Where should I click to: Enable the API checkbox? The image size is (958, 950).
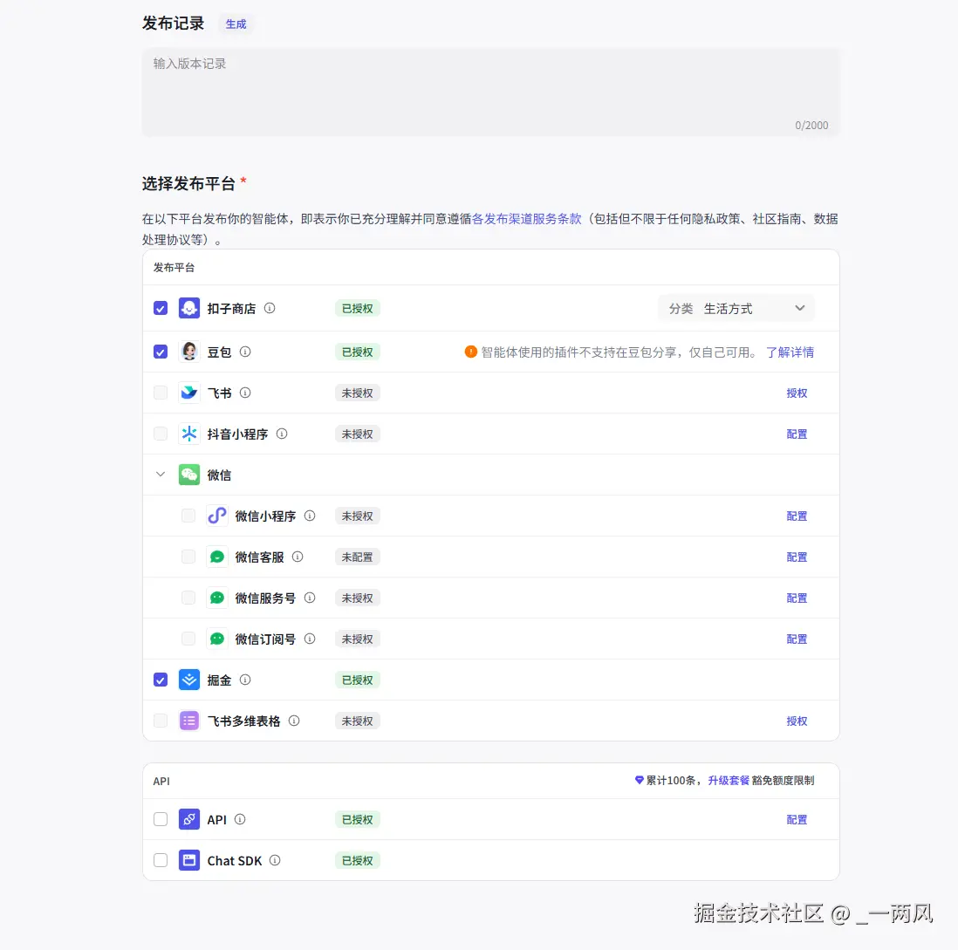point(160,819)
